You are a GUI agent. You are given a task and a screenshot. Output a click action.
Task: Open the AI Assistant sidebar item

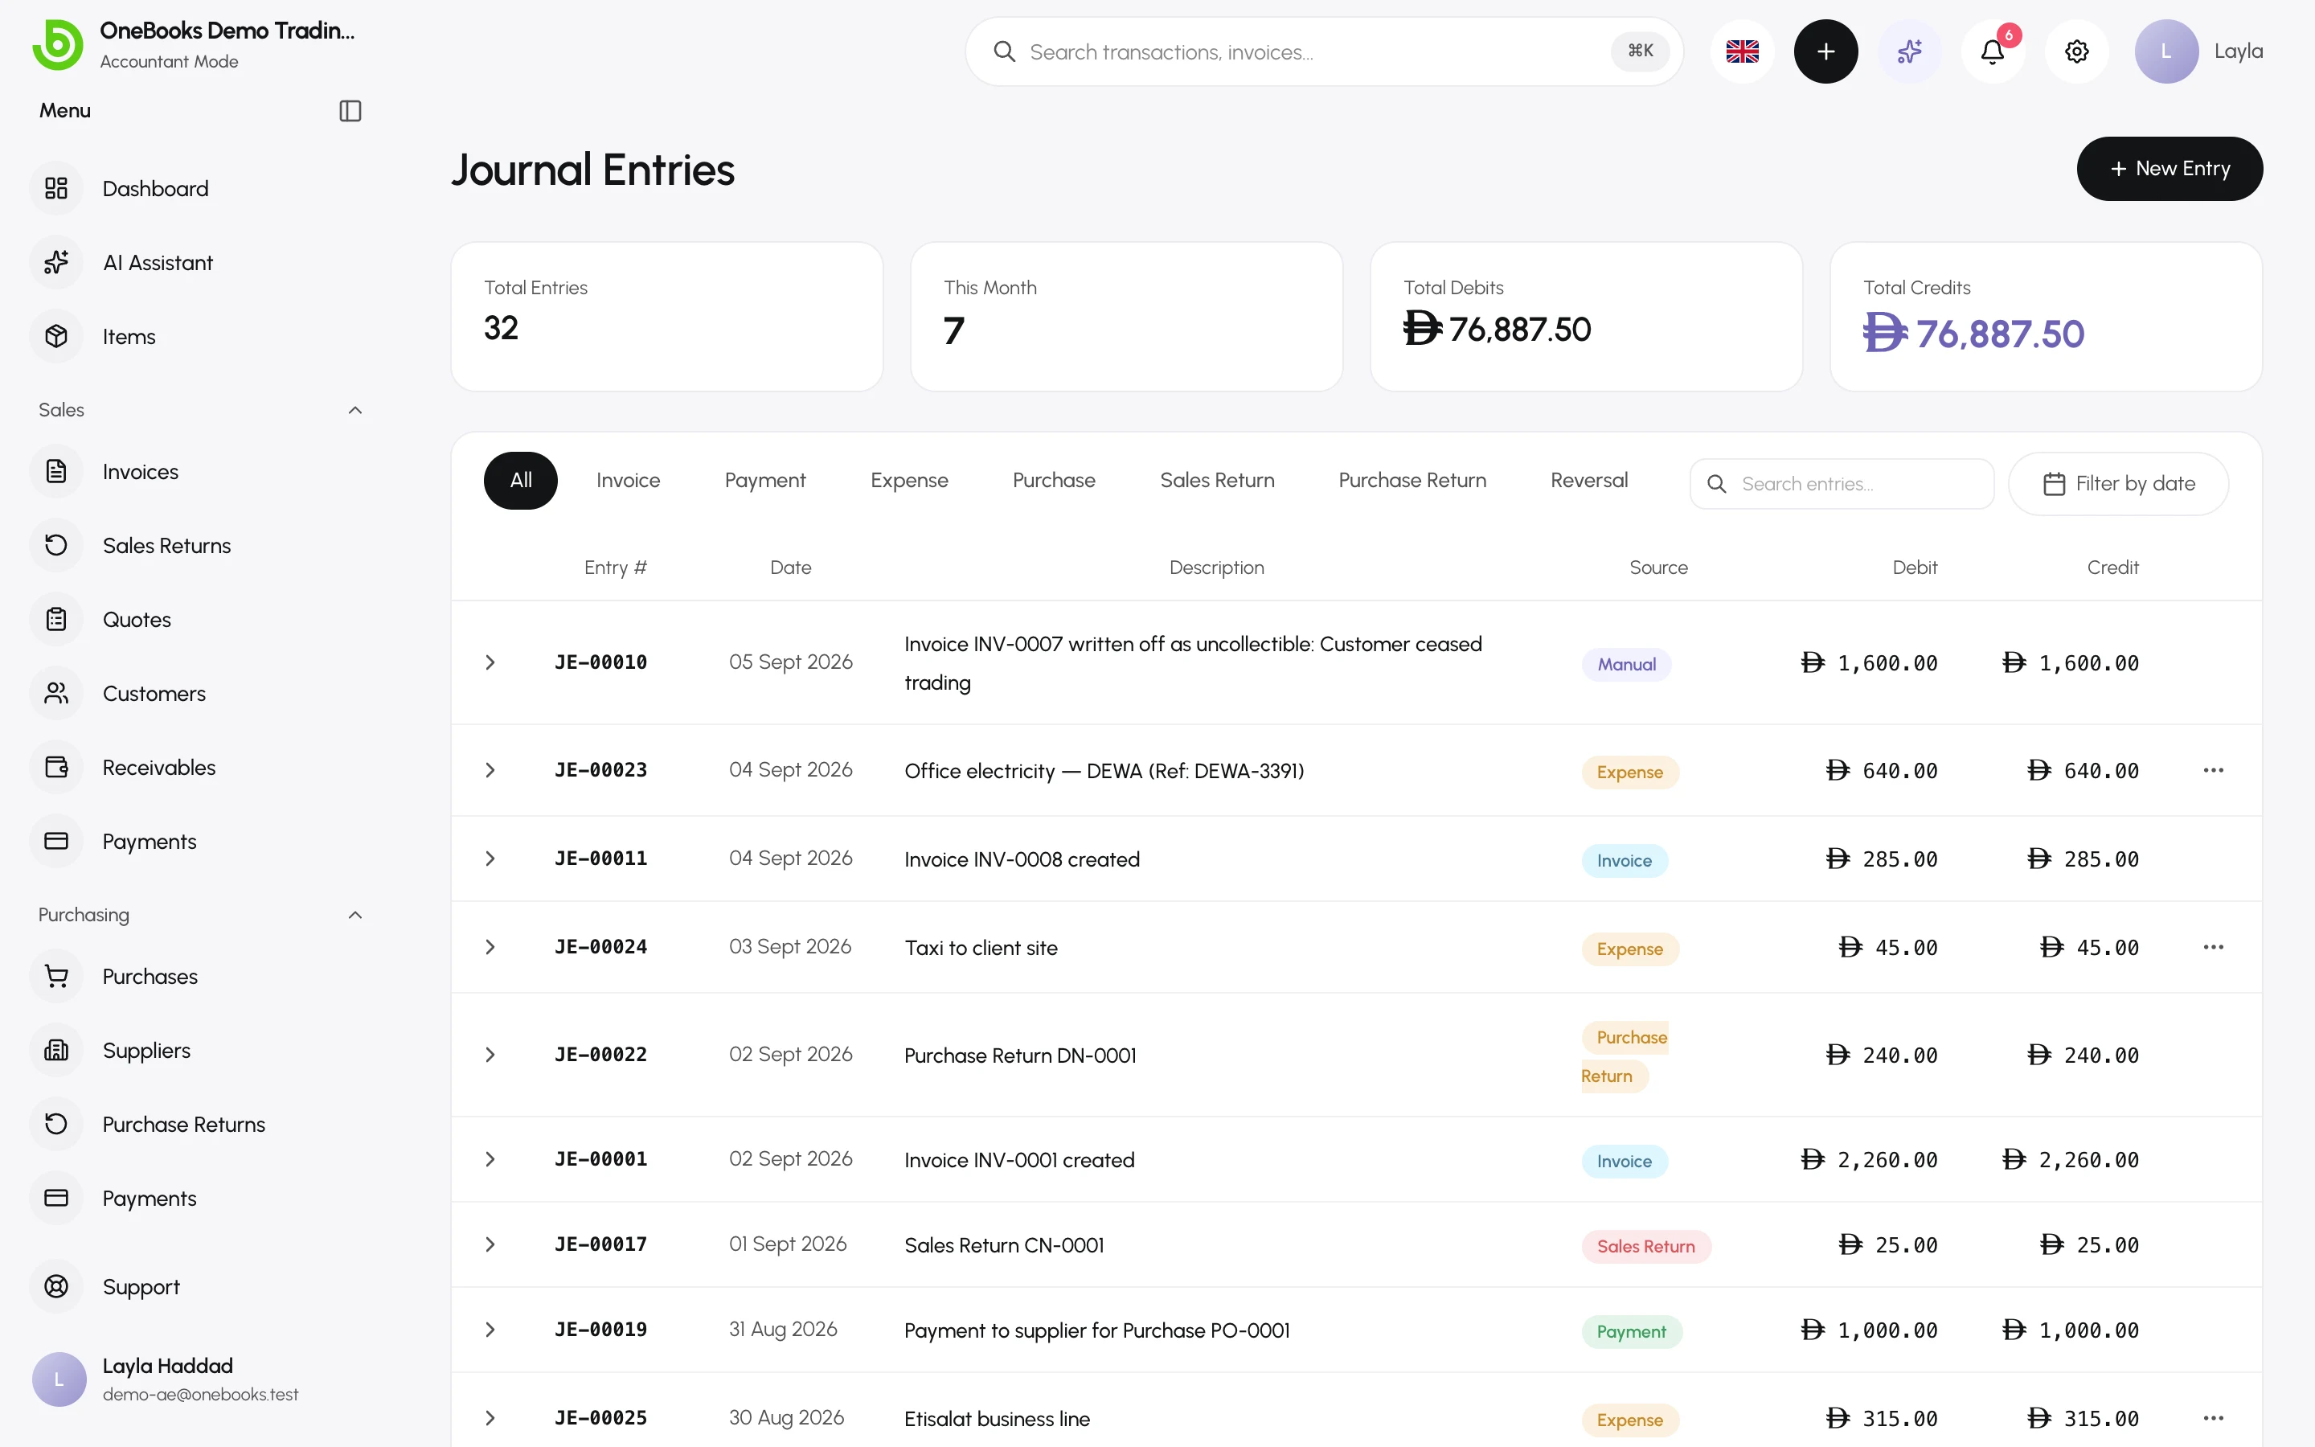[x=196, y=262]
